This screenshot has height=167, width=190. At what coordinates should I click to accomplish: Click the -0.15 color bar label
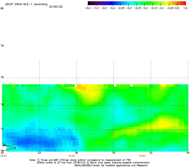tap(154, 8)
